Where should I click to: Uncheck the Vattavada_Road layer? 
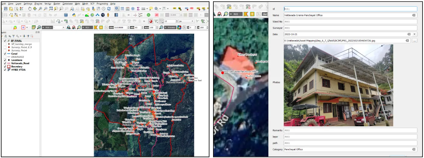5,63
